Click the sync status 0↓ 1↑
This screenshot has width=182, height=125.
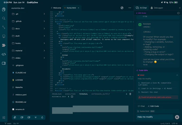pos(16,123)
